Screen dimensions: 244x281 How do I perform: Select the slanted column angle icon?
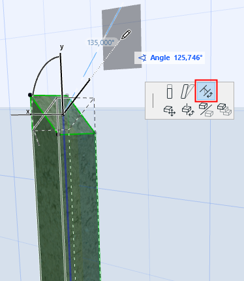187,91
